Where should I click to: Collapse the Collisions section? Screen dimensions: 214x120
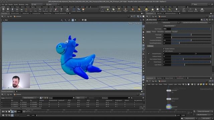(x=150, y=46)
